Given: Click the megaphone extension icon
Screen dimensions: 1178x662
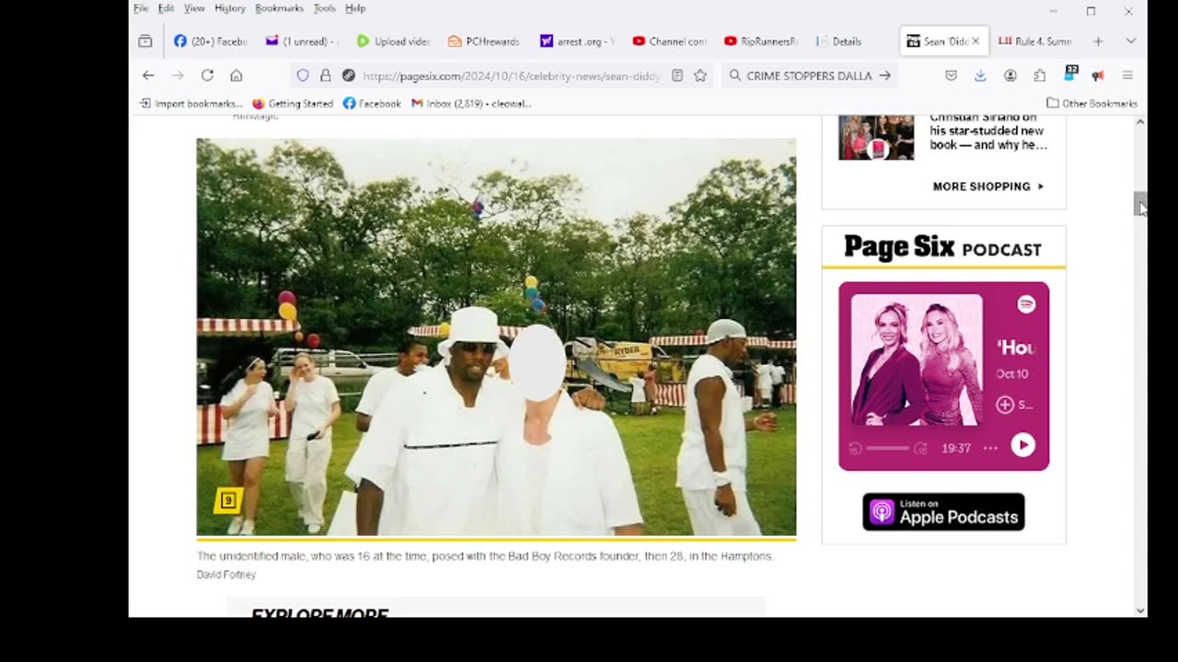Looking at the screenshot, I should tap(1098, 75).
